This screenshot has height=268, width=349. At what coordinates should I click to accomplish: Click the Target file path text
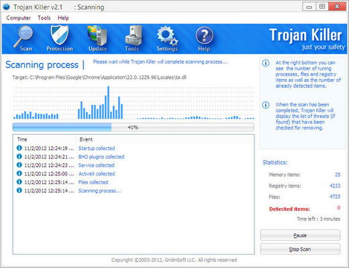click(99, 77)
